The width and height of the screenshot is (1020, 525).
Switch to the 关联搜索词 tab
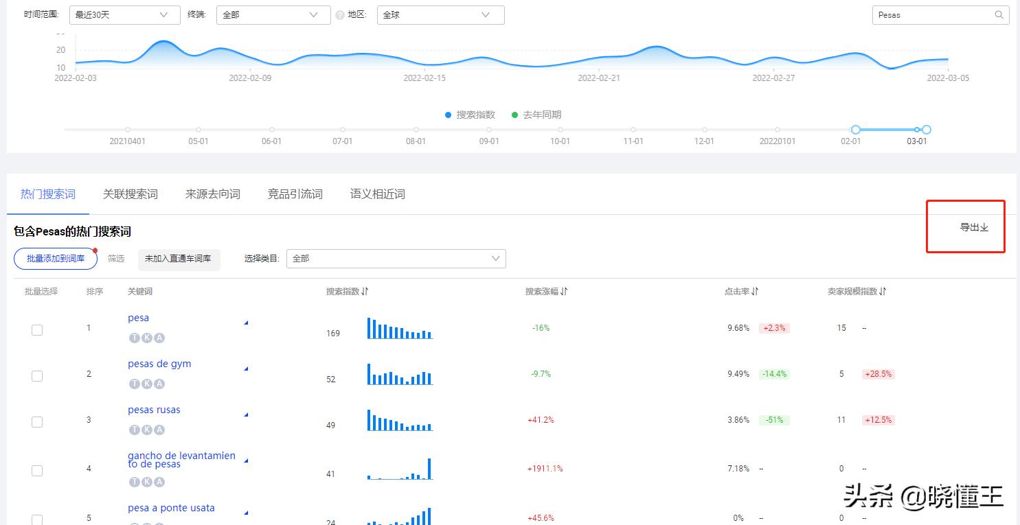pos(131,194)
